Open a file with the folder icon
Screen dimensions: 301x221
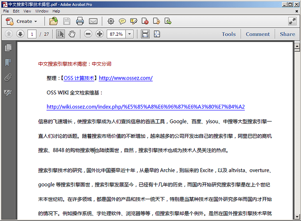pyautogui.click(x=53, y=21)
